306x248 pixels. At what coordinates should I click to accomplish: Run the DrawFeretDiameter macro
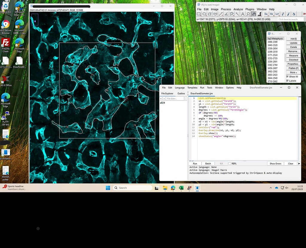pyautogui.click(x=195, y=163)
